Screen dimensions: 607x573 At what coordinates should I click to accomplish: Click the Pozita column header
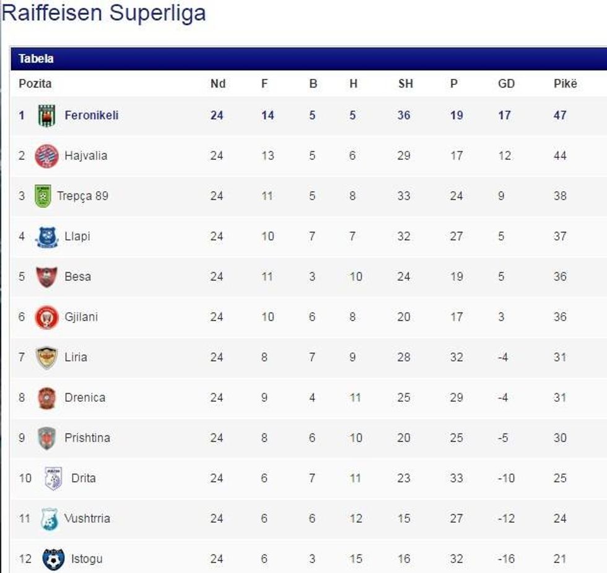(x=35, y=84)
